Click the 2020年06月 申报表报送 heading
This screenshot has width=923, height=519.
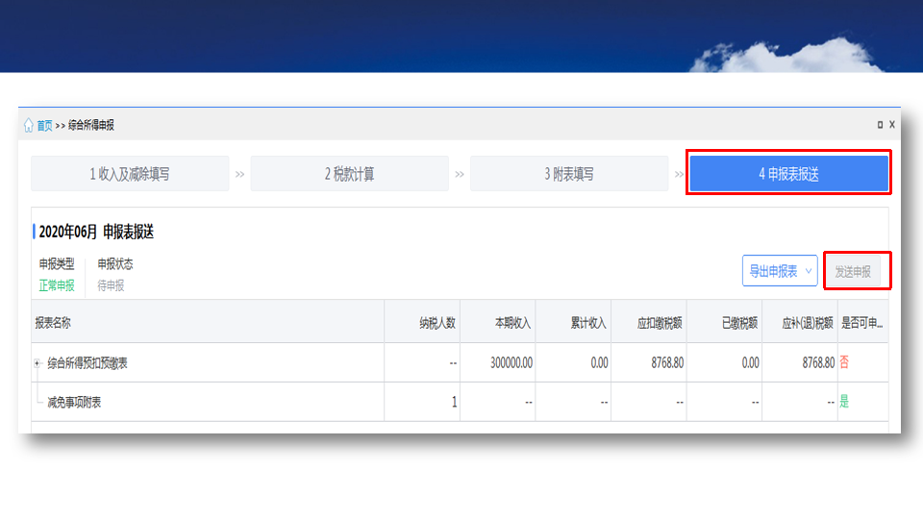[x=96, y=232]
